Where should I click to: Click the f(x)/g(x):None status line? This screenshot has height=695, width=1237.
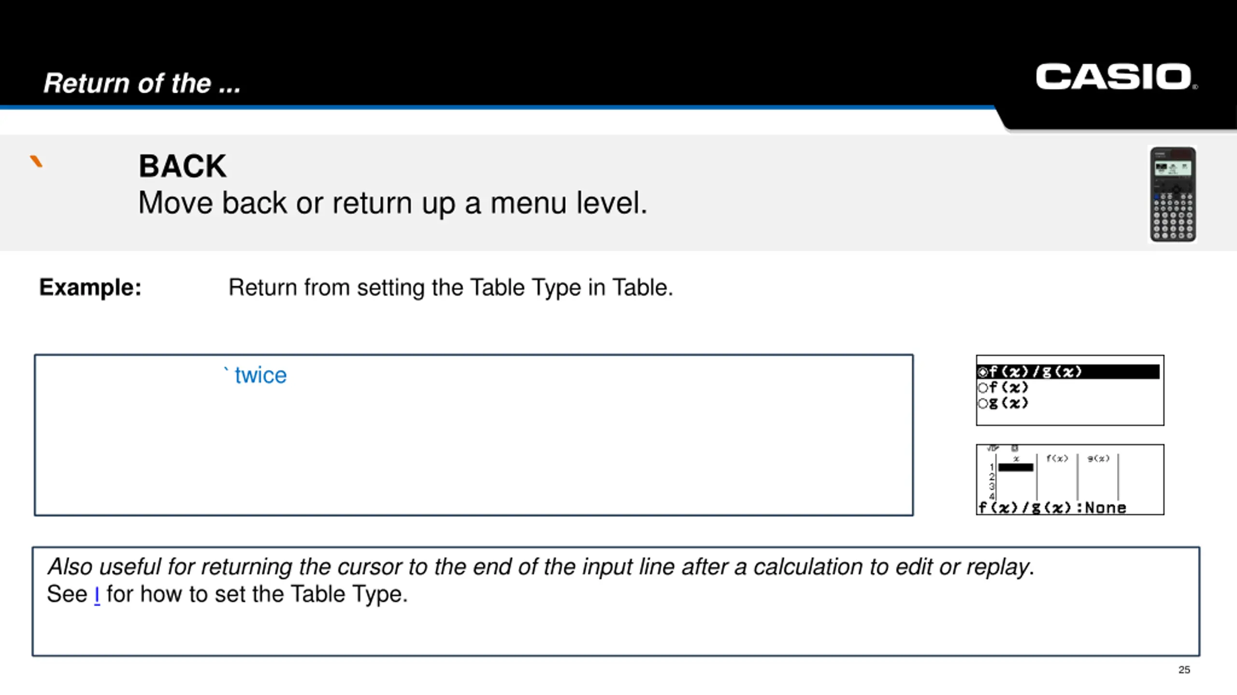(x=1052, y=508)
